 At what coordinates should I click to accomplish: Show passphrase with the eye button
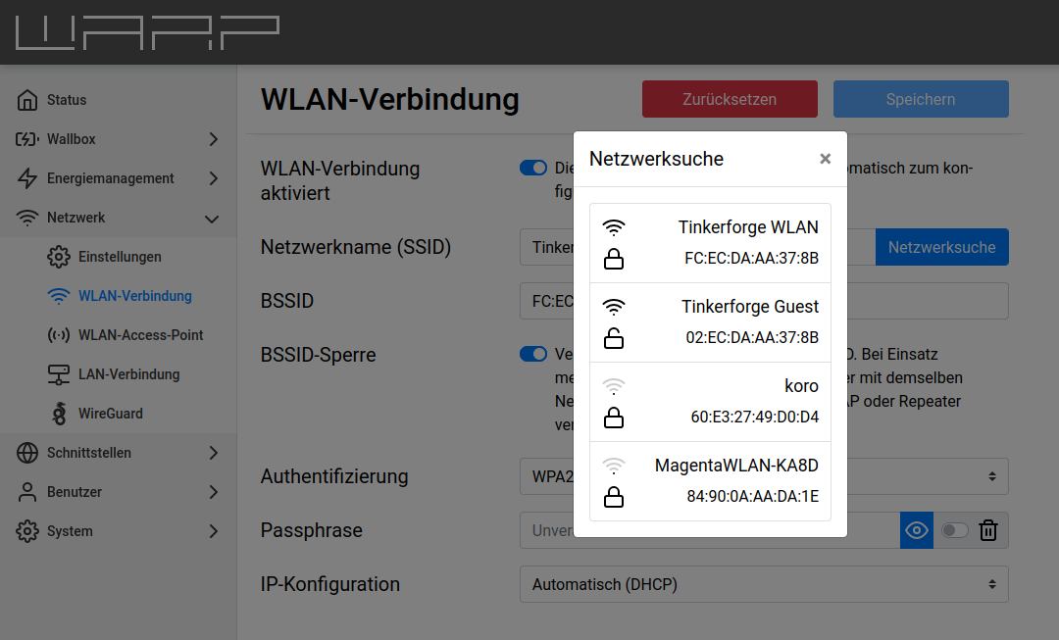click(917, 530)
